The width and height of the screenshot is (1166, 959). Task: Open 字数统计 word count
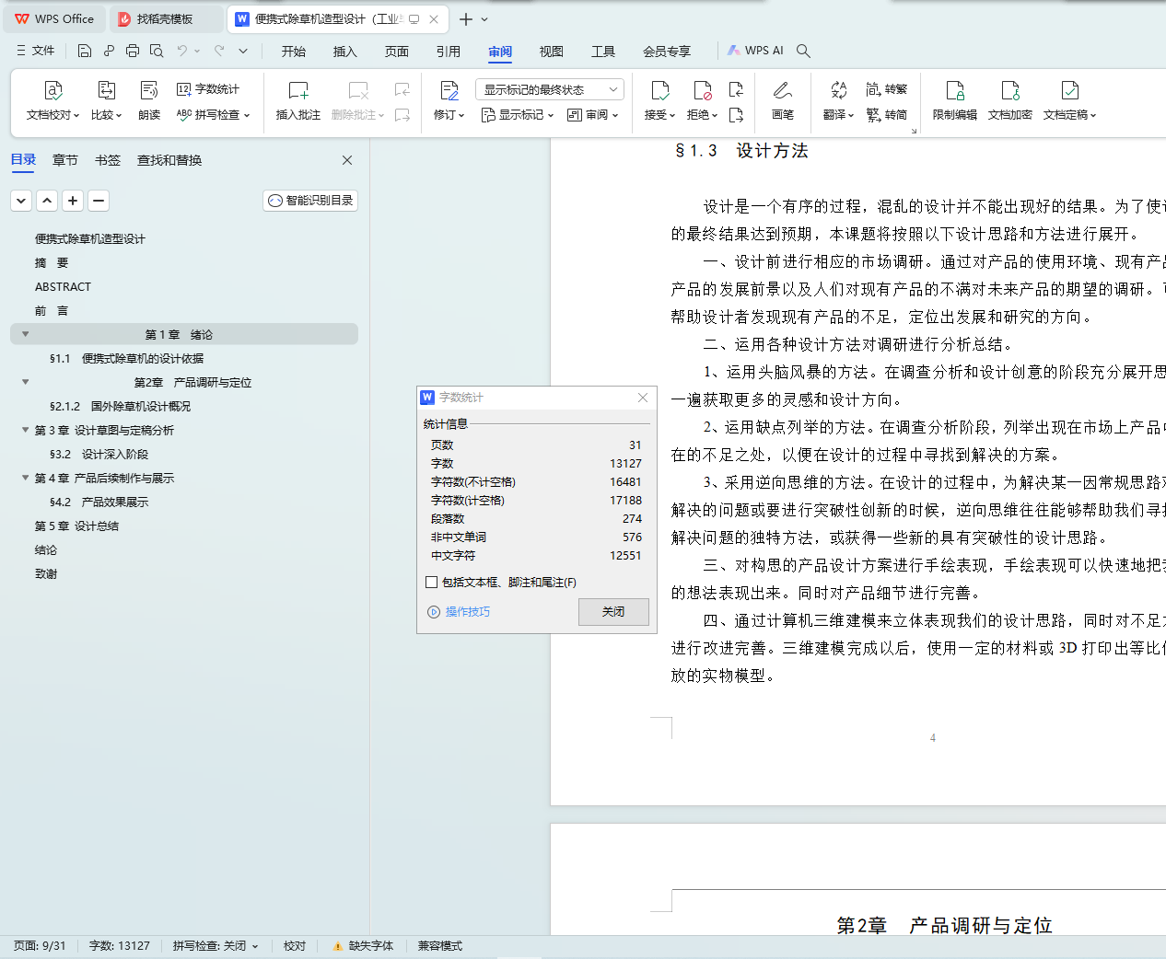[208, 89]
